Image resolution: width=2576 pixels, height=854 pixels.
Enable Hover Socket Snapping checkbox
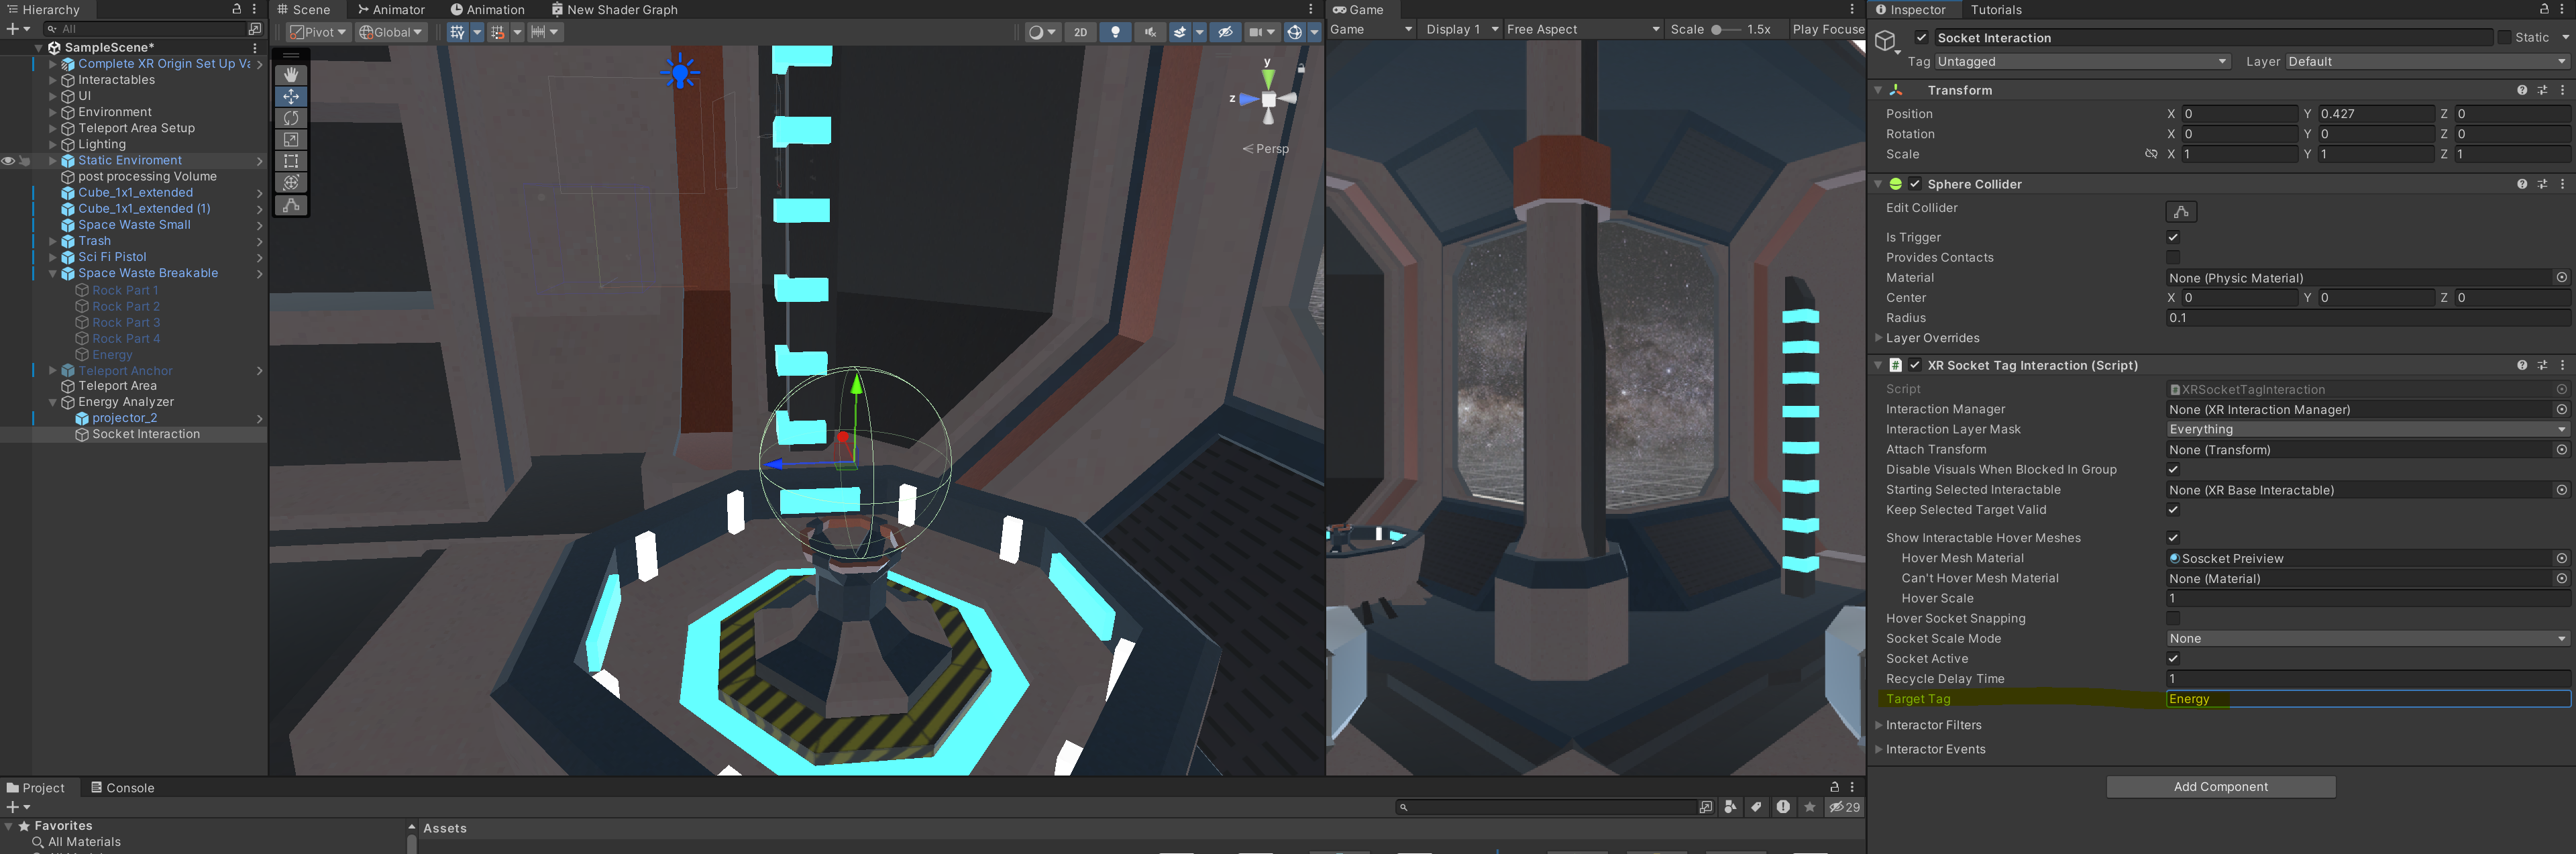(x=2172, y=619)
